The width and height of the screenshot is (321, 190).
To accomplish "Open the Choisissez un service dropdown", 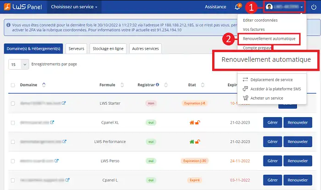I will 74,7.
